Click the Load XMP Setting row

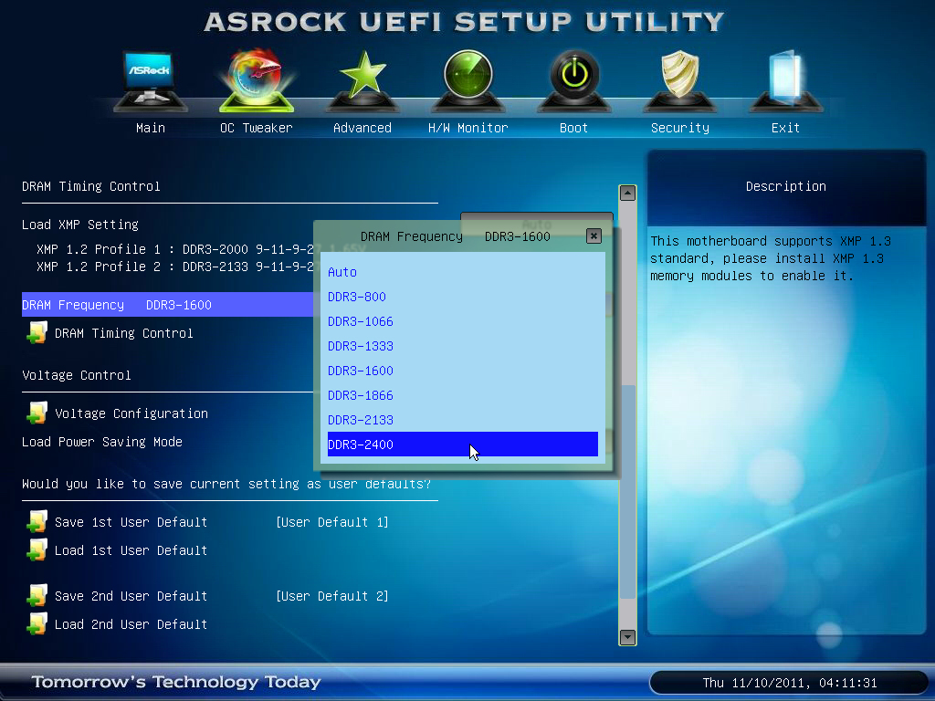(80, 225)
